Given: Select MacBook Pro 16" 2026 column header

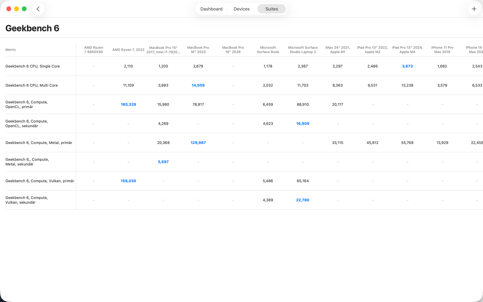Looking at the screenshot, I should tap(233, 50).
